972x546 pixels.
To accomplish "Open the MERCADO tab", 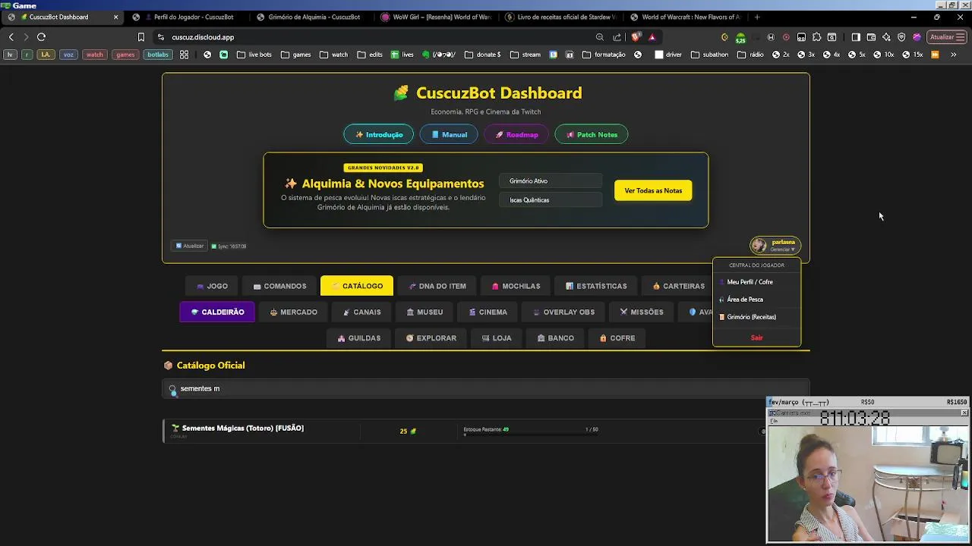I will coord(294,312).
